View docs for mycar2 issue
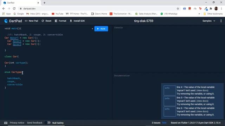 pyautogui.click(x=202, y=101)
